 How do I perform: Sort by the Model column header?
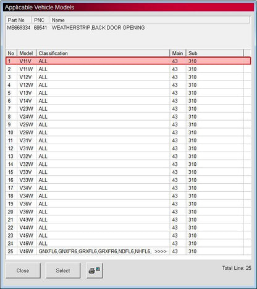click(x=27, y=53)
